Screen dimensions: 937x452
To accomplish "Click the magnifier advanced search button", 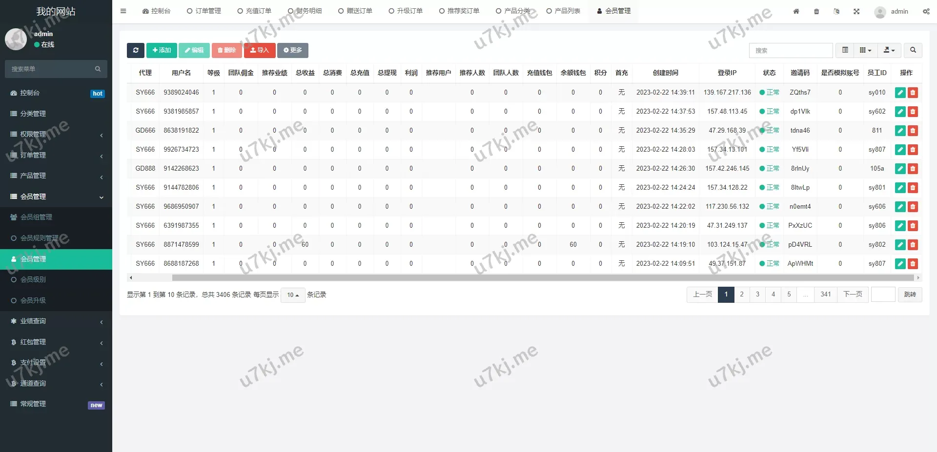I will [x=913, y=50].
